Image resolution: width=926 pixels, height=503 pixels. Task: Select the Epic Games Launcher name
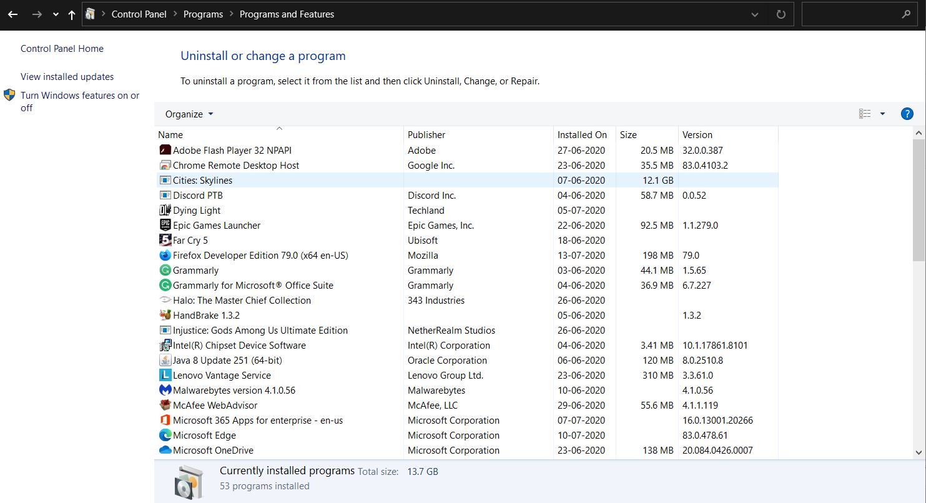click(217, 225)
